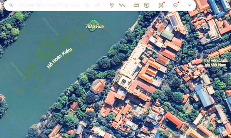231x138 pixels.
Task: Select the add placemark pin tool
Action: (x=112, y=5)
